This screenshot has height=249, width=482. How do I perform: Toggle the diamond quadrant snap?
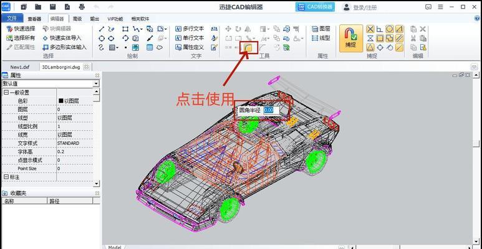pos(380,47)
